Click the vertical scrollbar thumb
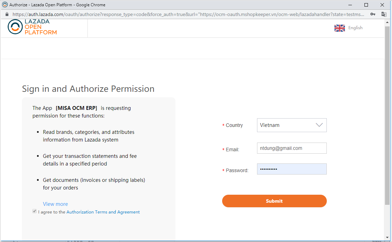The width and height of the screenshot is (392, 242). click(x=387, y=115)
